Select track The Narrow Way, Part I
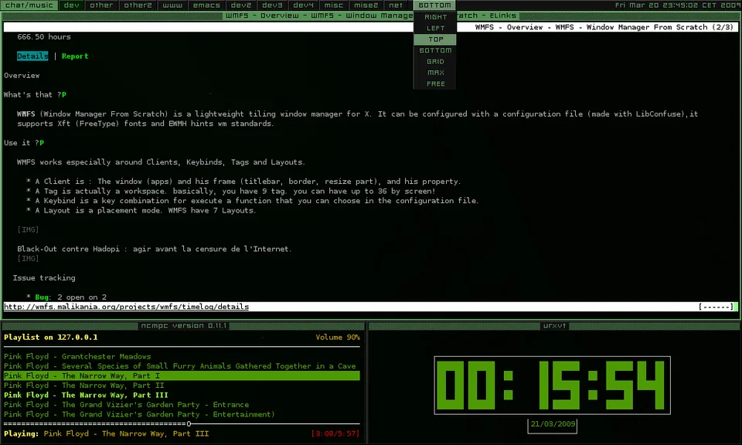The height and width of the screenshot is (445, 742). (x=182, y=375)
